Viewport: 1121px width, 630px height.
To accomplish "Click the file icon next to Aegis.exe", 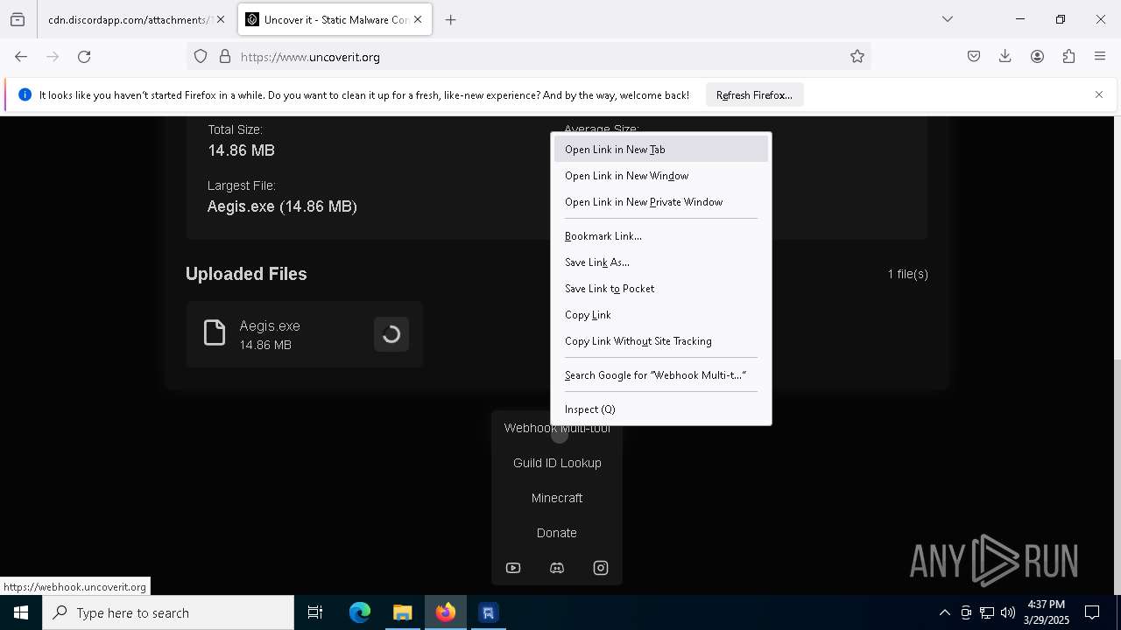I will (x=215, y=332).
